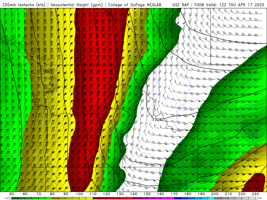This screenshot has width=267, height=200.
Task: Click the 60 label on the color scale
Action: pyautogui.click(x=25, y=194)
